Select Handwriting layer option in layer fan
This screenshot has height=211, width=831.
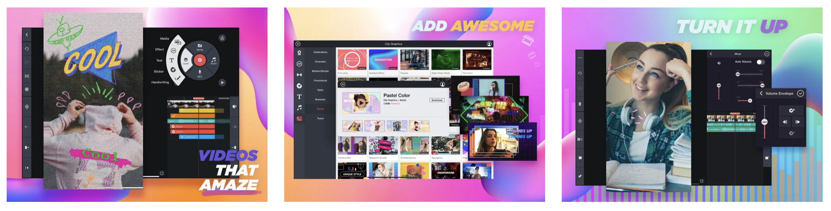(x=178, y=78)
